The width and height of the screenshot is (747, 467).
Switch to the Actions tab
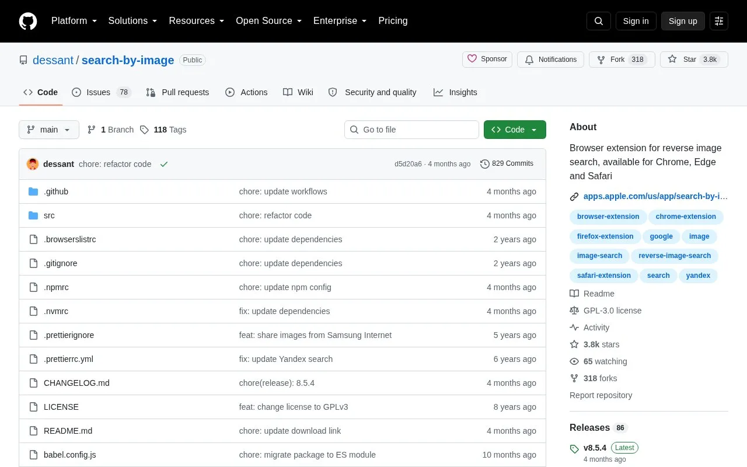point(246,92)
